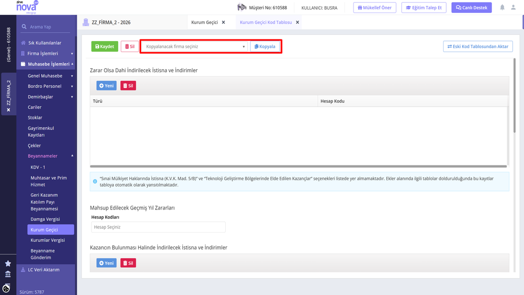Click the Canlı Destek button
This screenshot has height=295, width=524.
[x=471, y=7]
